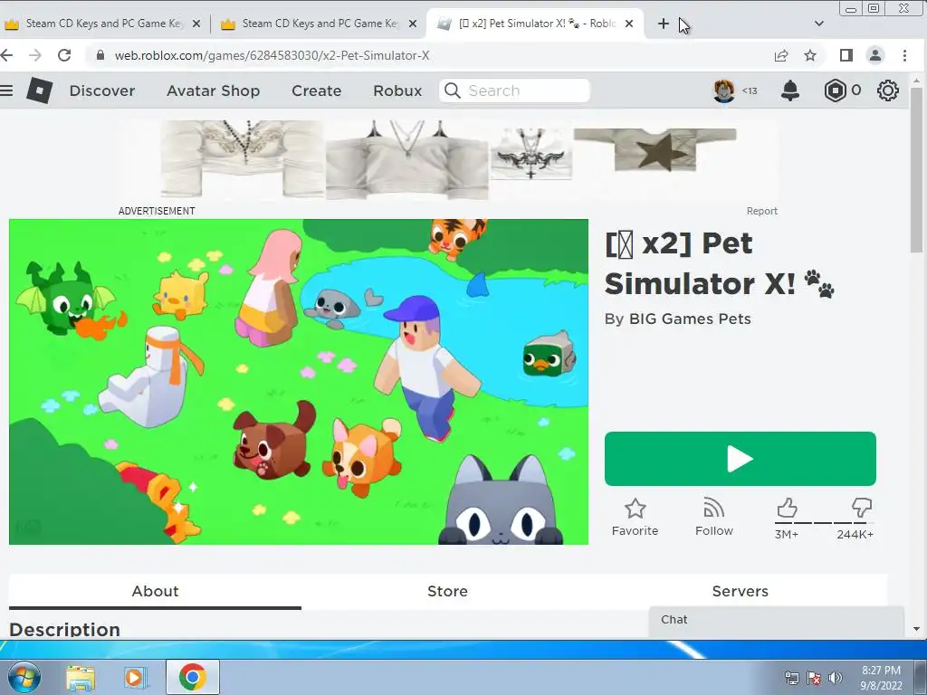Image resolution: width=927 pixels, height=695 pixels.
Task: Open the About tab
Action: [155, 592]
